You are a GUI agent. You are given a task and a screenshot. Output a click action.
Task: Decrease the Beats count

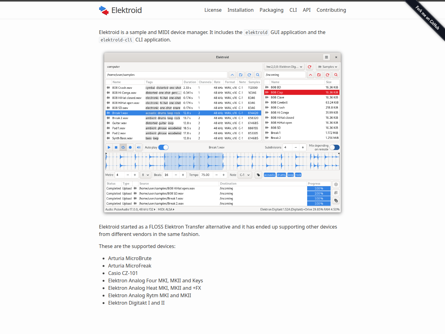click(x=176, y=175)
